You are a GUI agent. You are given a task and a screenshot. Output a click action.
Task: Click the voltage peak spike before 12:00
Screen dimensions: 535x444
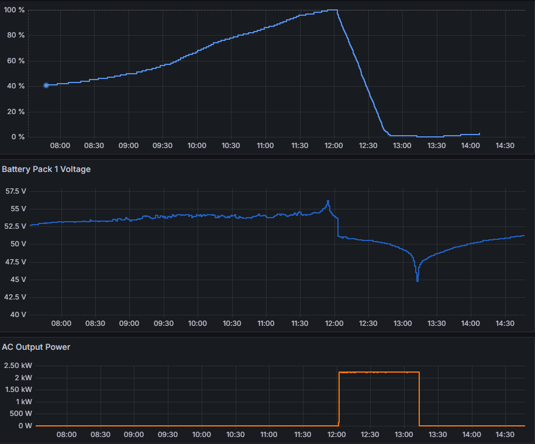point(328,202)
